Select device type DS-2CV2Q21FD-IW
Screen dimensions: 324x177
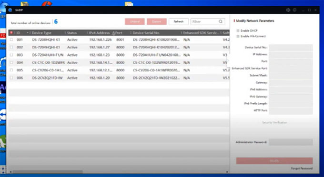tap(47, 78)
